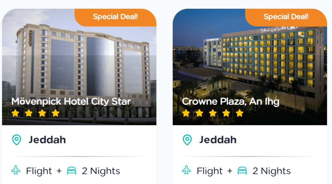The image size is (332, 184).
Task: Click Jeddah on the Mövenpick card
Action: point(47,140)
